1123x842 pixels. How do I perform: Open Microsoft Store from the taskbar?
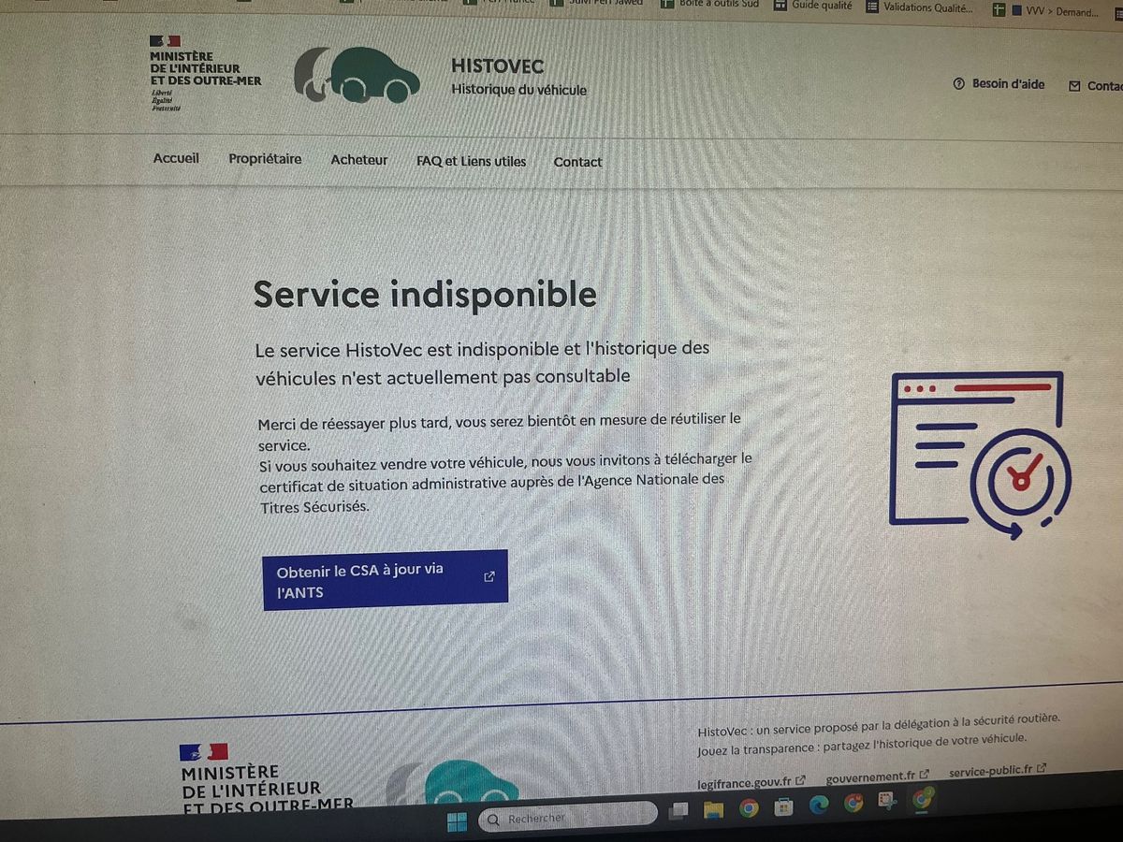[784, 806]
